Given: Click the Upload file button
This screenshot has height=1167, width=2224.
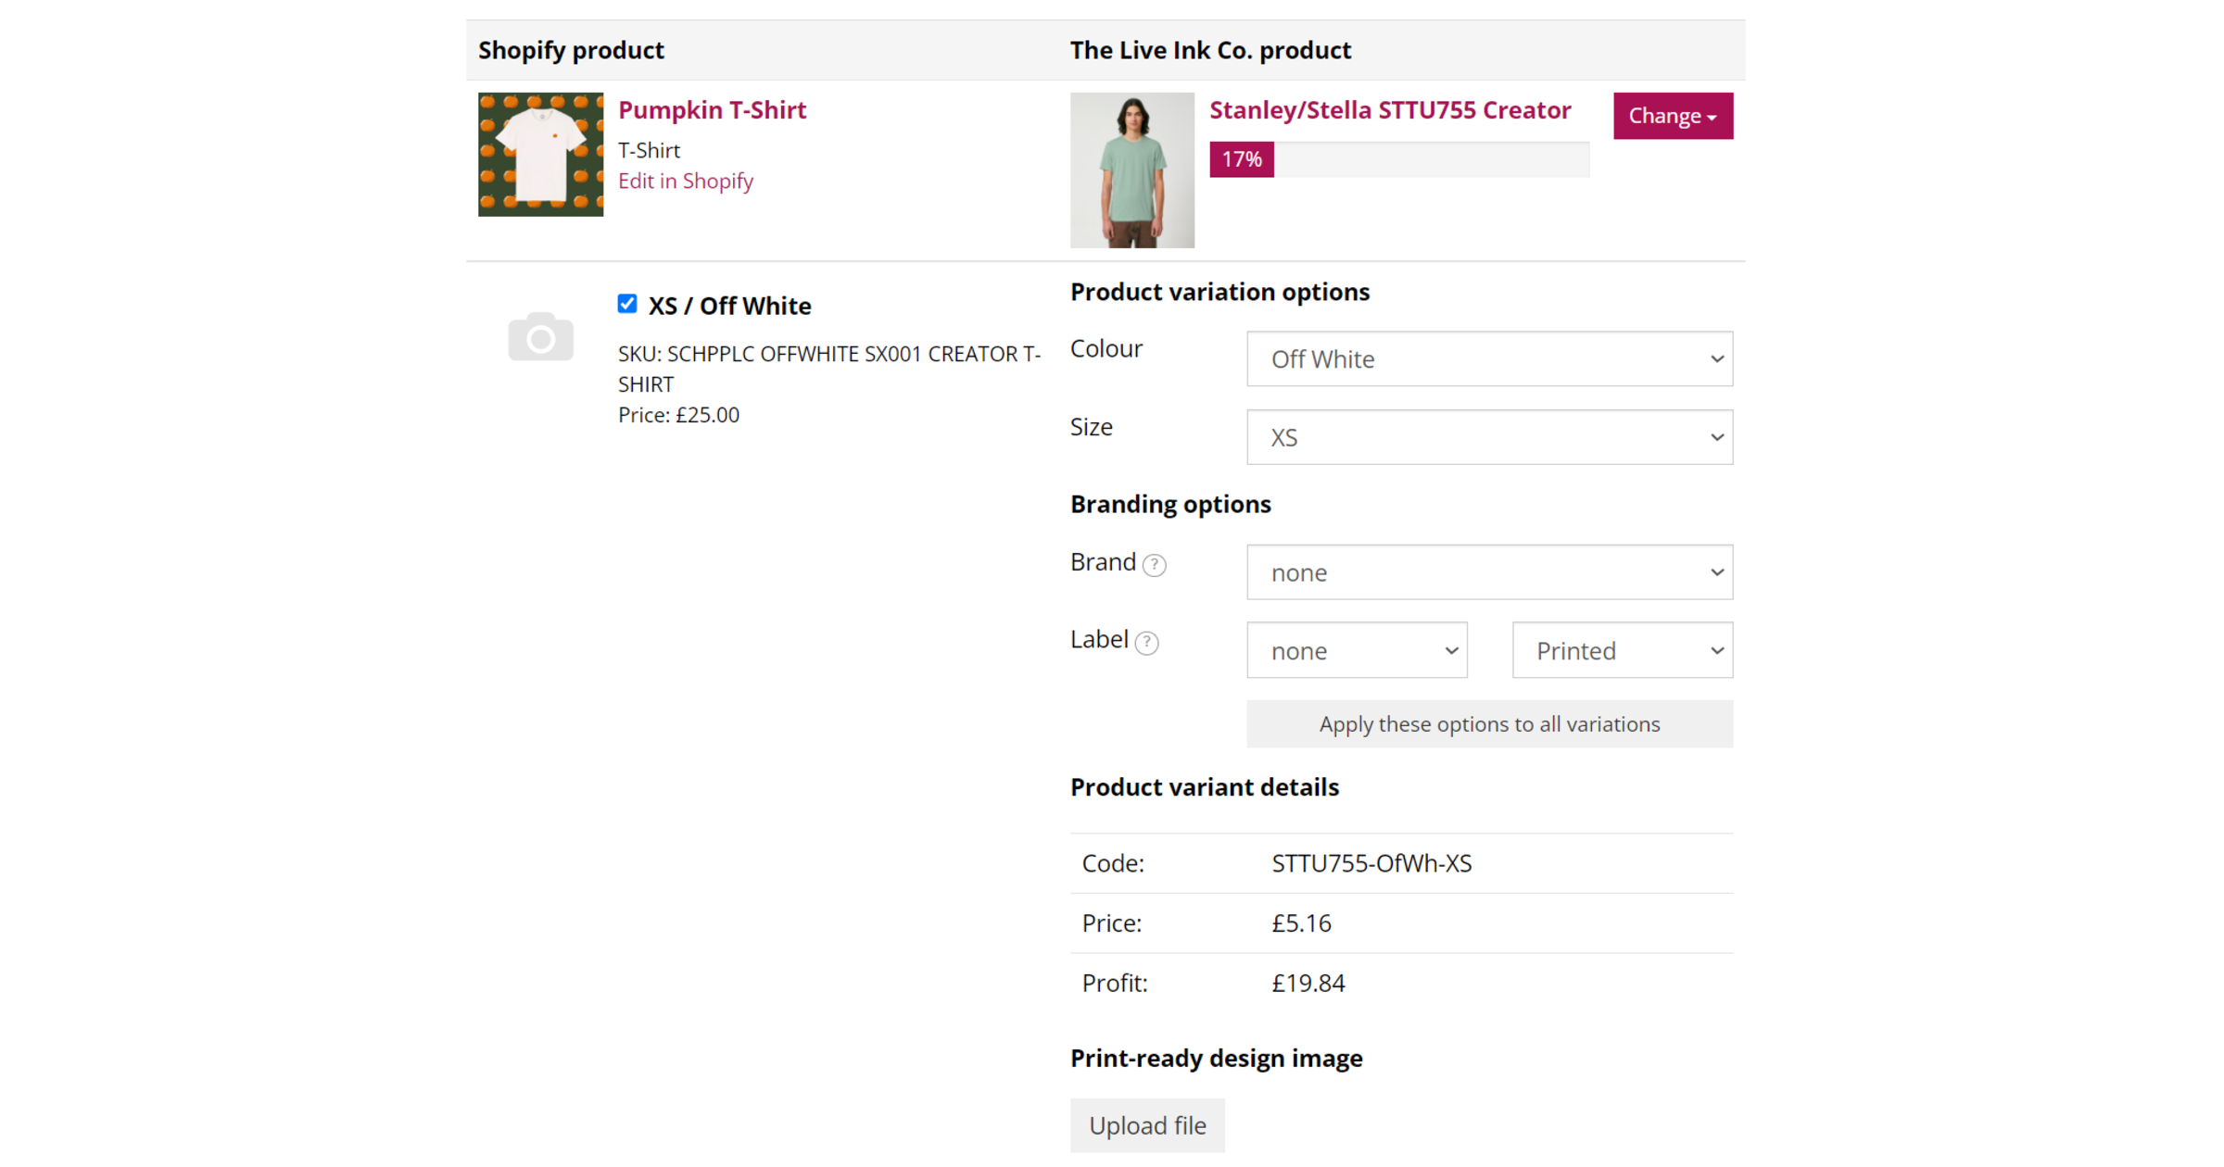Looking at the screenshot, I should tap(1147, 1125).
